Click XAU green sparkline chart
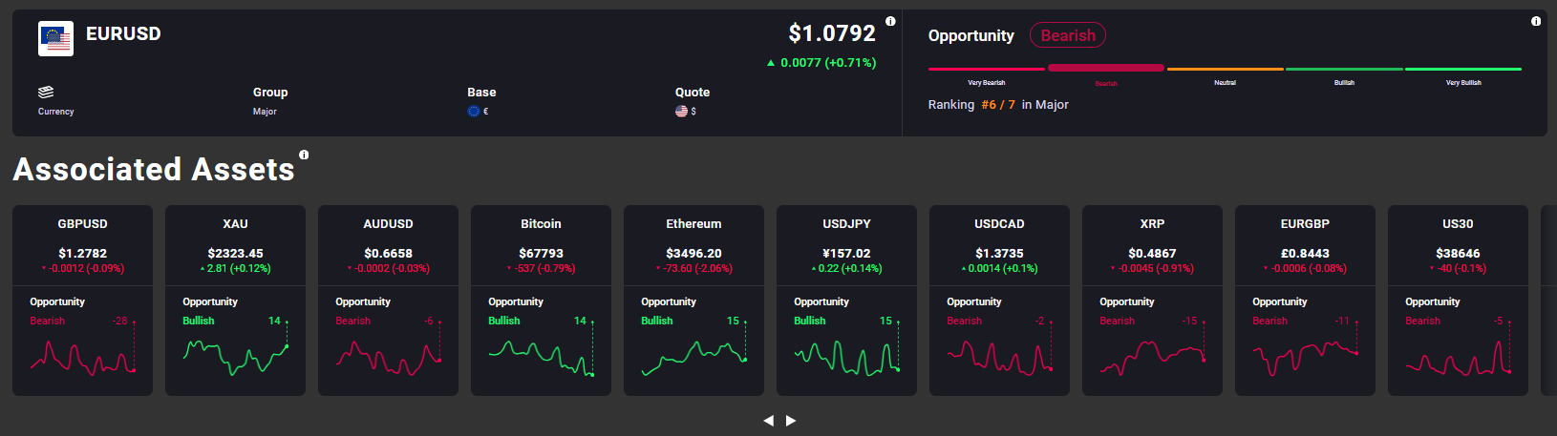This screenshot has height=436, width=1557. tap(236, 358)
